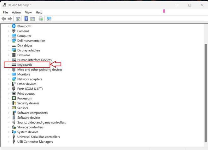Click the Back arrow toolbar icon
This screenshot has width=208, height=150.
(4, 19)
